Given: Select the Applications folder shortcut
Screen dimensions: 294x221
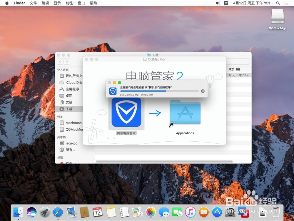Looking at the screenshot, I should tap(185, 113).
